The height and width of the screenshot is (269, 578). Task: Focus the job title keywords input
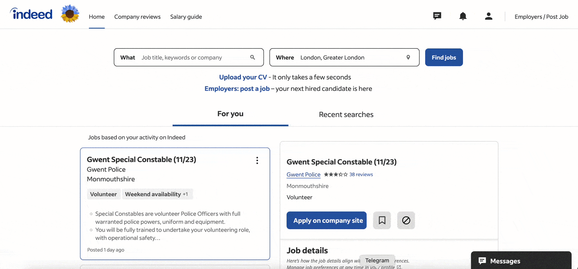click(193, 57)
